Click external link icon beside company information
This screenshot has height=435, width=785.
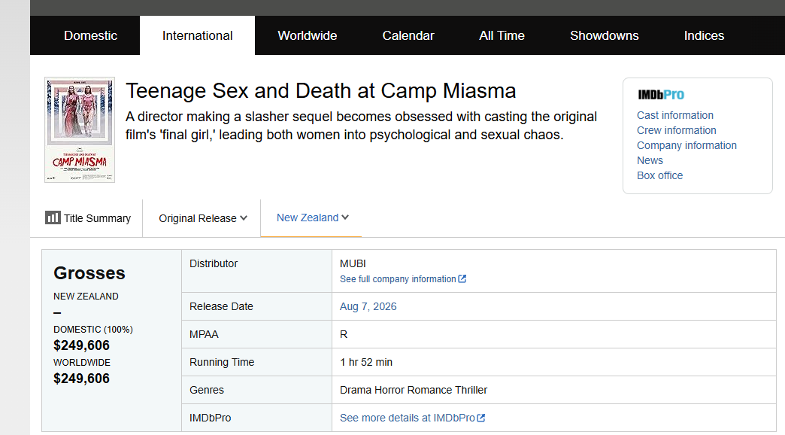pyautogui.click(x=462, y=278)
